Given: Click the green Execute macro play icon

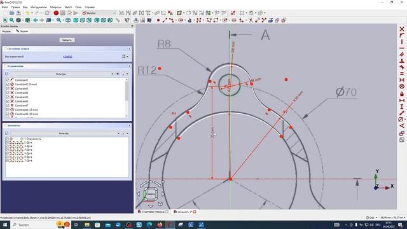Looking at the screenshot, I should 76,13.
